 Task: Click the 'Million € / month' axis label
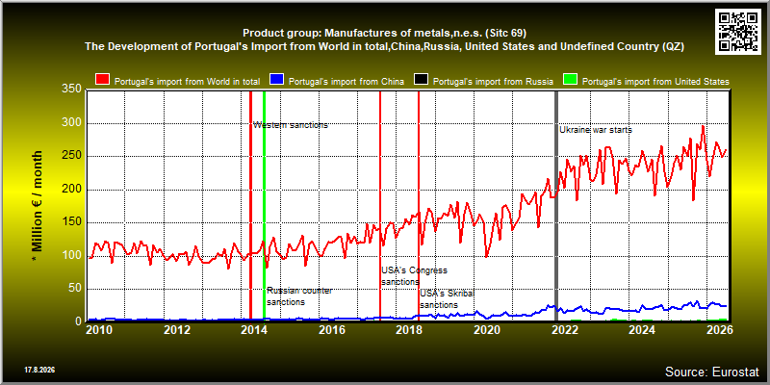click(x=38, y=206)
